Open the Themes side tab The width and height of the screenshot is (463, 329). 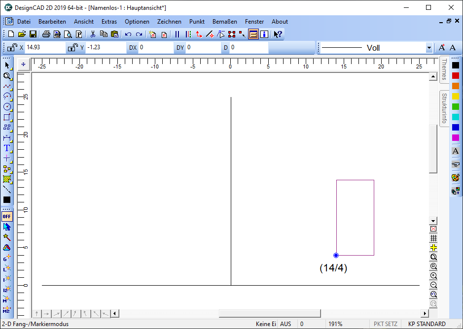coord(444,70)
